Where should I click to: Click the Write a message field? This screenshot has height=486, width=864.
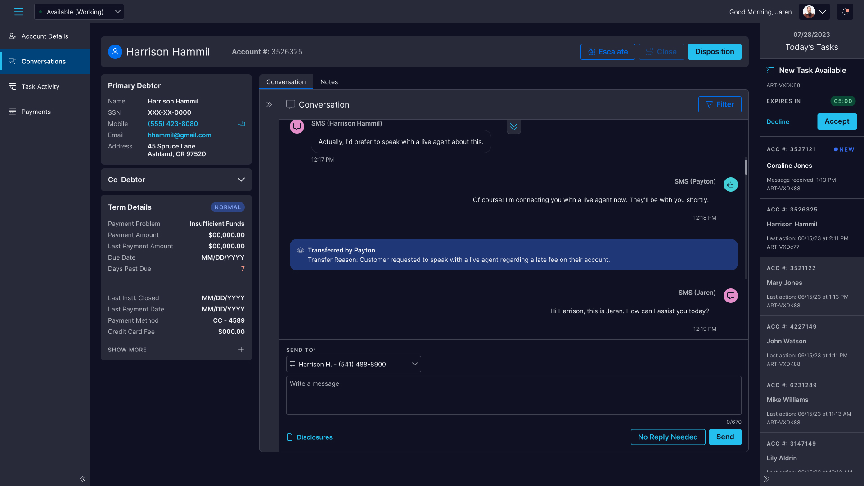[513, 395]
